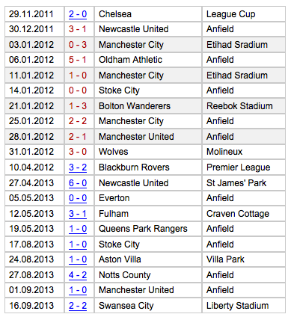Select the 29.11.2011 date cell
This screenshot has height=320, width=291.
[x=34, y=14]
